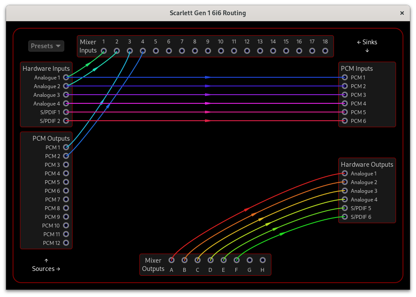The width and height of the screenshot is (416, 297).
Task: Click the Scarlett Gen 1 6i6 title bar
Action: pyautogui.click(x=208, y=13)
